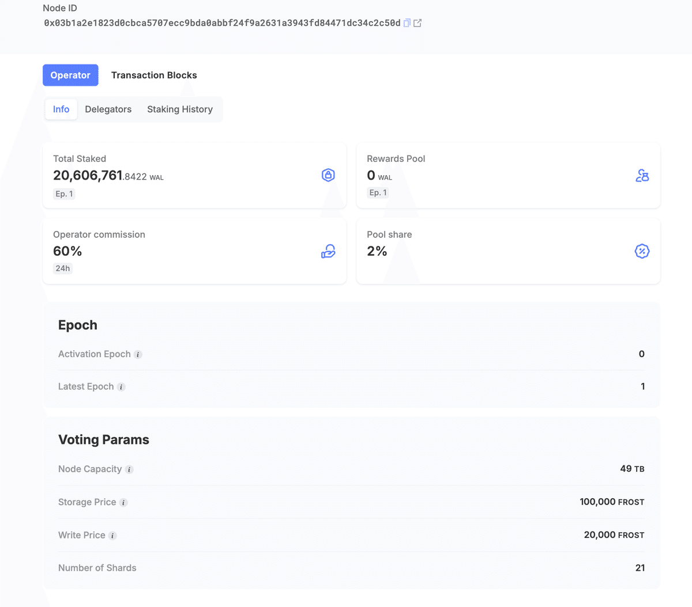Click the 24h badge under Operator commission
Image resolution: width=692 pixels, height=607 pixels.
pyautogui.click(x=63, y=268)
